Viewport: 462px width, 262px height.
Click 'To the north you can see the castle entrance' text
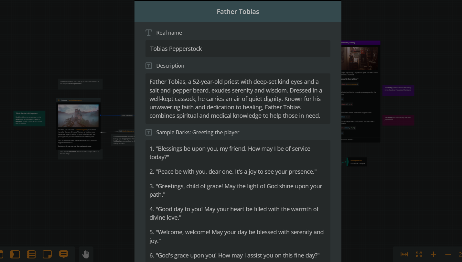[x=75, y=146]
